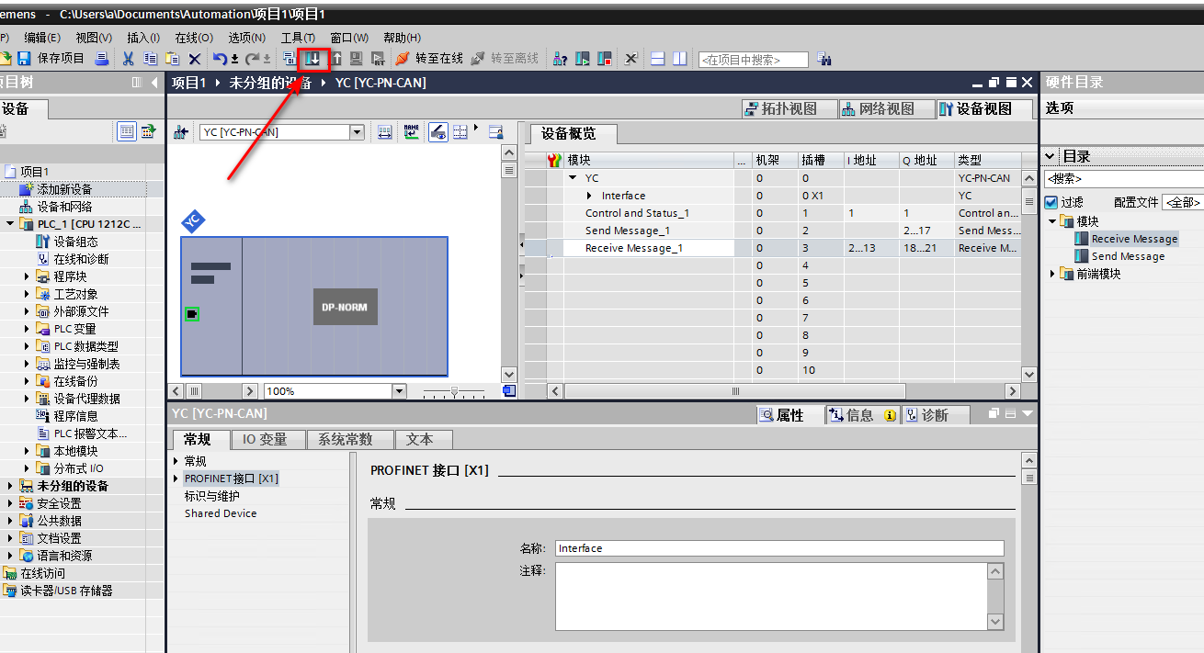Click the stop CPU icon

point(604,59)
